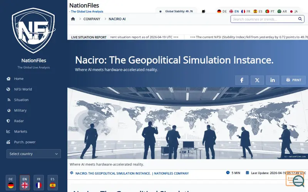Click the home icon in the breadcrumb
The image size is (308, 192).
[x=73, y=19]
